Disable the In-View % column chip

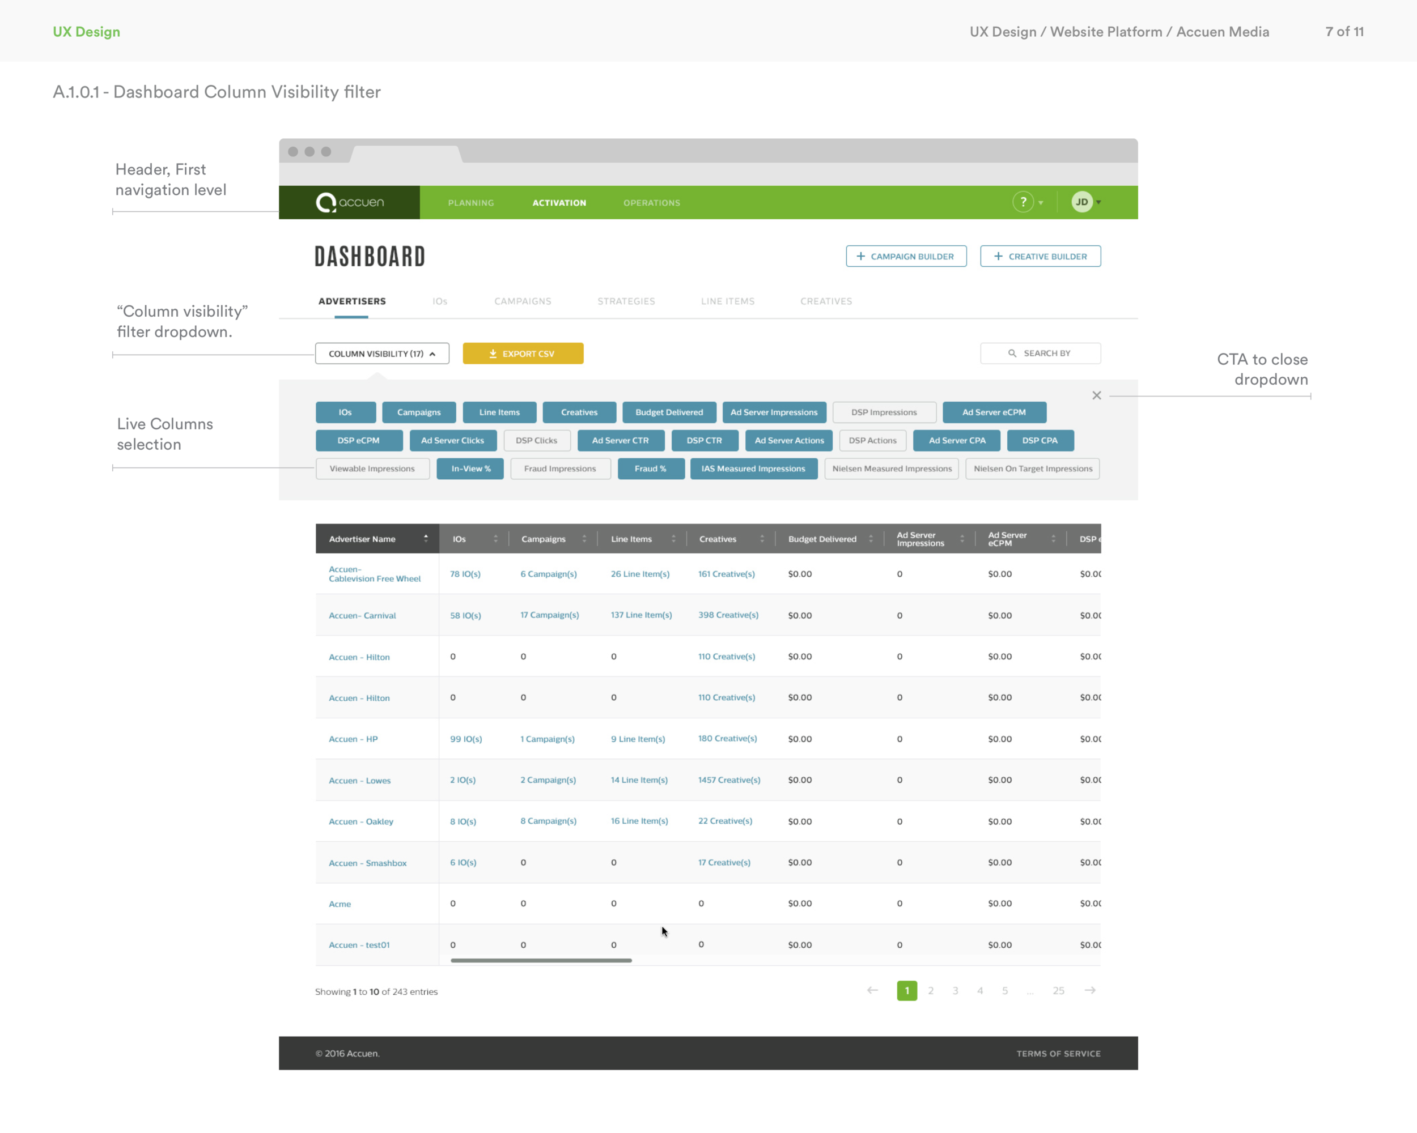pyautogui.click(x=470, y=469)
